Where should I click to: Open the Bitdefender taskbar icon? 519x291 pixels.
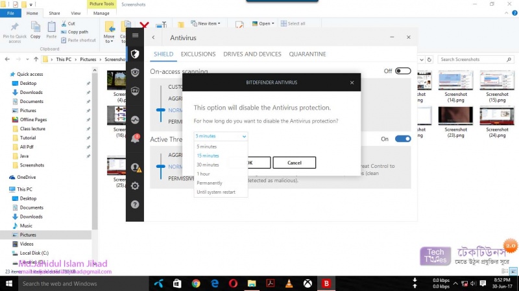coord(326,283)
